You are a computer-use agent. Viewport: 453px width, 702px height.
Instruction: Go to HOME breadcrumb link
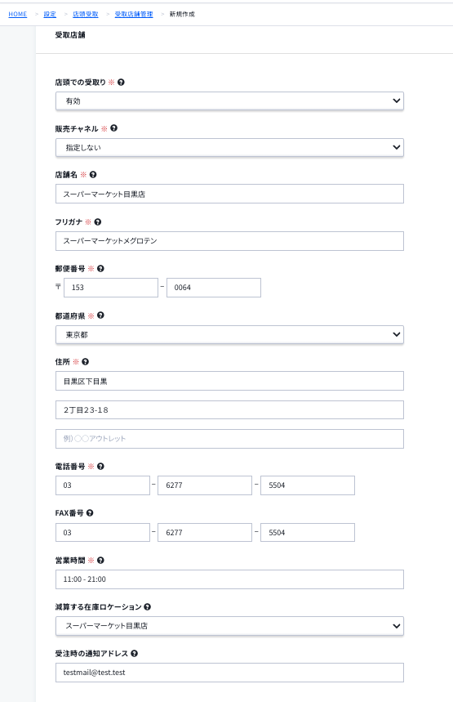click(x=17, y=15)
